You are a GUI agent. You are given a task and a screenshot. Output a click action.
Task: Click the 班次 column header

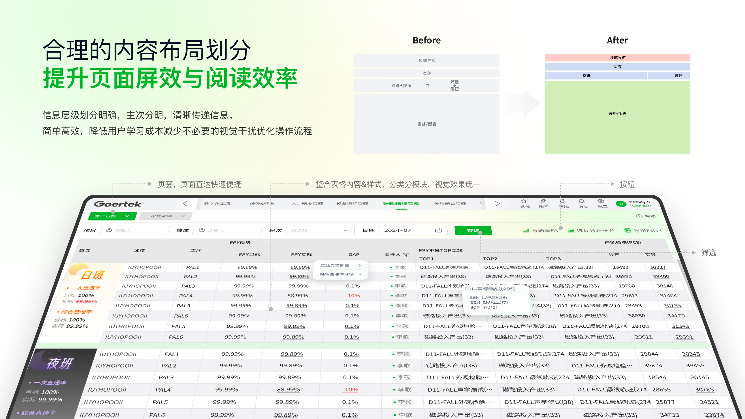point(85,250)
